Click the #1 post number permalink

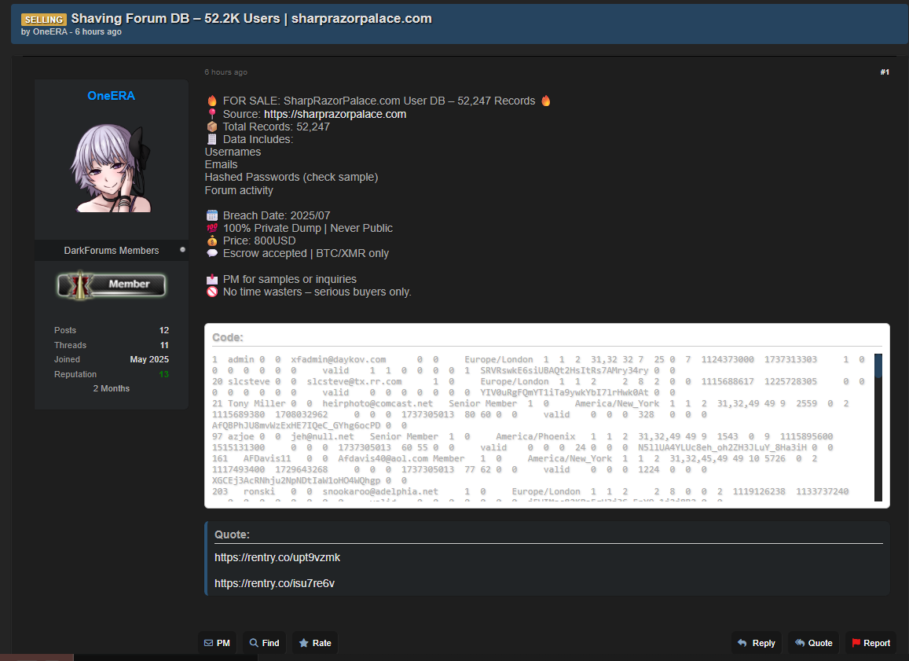[885, 72]
